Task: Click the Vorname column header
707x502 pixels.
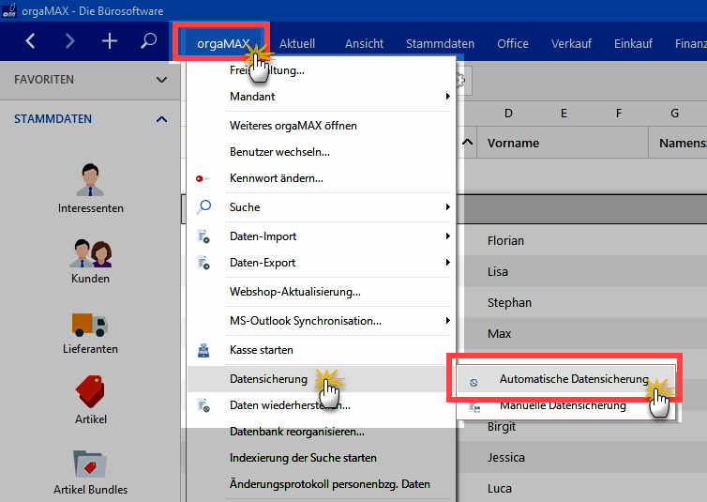Action: (563, 143)
